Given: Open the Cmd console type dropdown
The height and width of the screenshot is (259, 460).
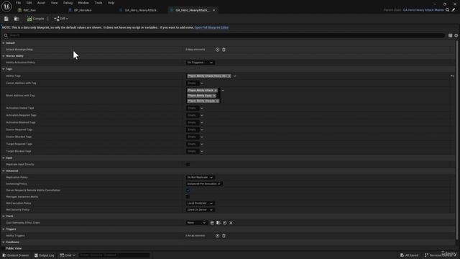Looking at the screenshot, I should (68, 255).
